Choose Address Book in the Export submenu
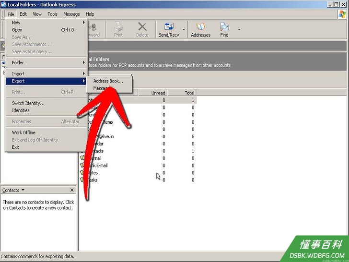349x262 pixels. [109, 81]
